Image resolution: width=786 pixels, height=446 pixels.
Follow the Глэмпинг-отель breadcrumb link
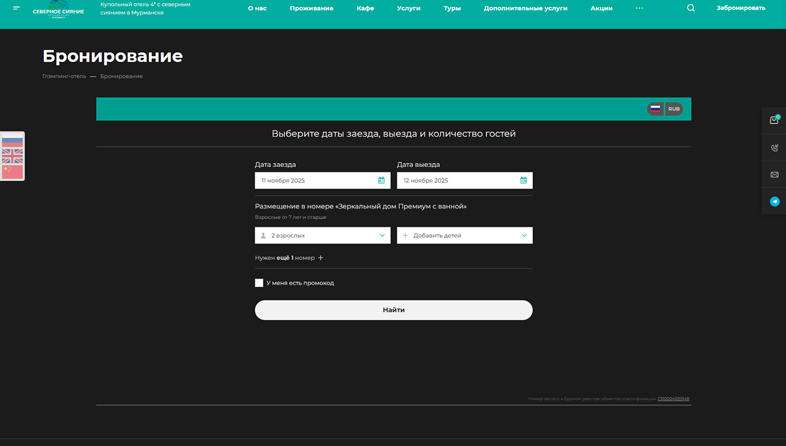tap(64, 76)
